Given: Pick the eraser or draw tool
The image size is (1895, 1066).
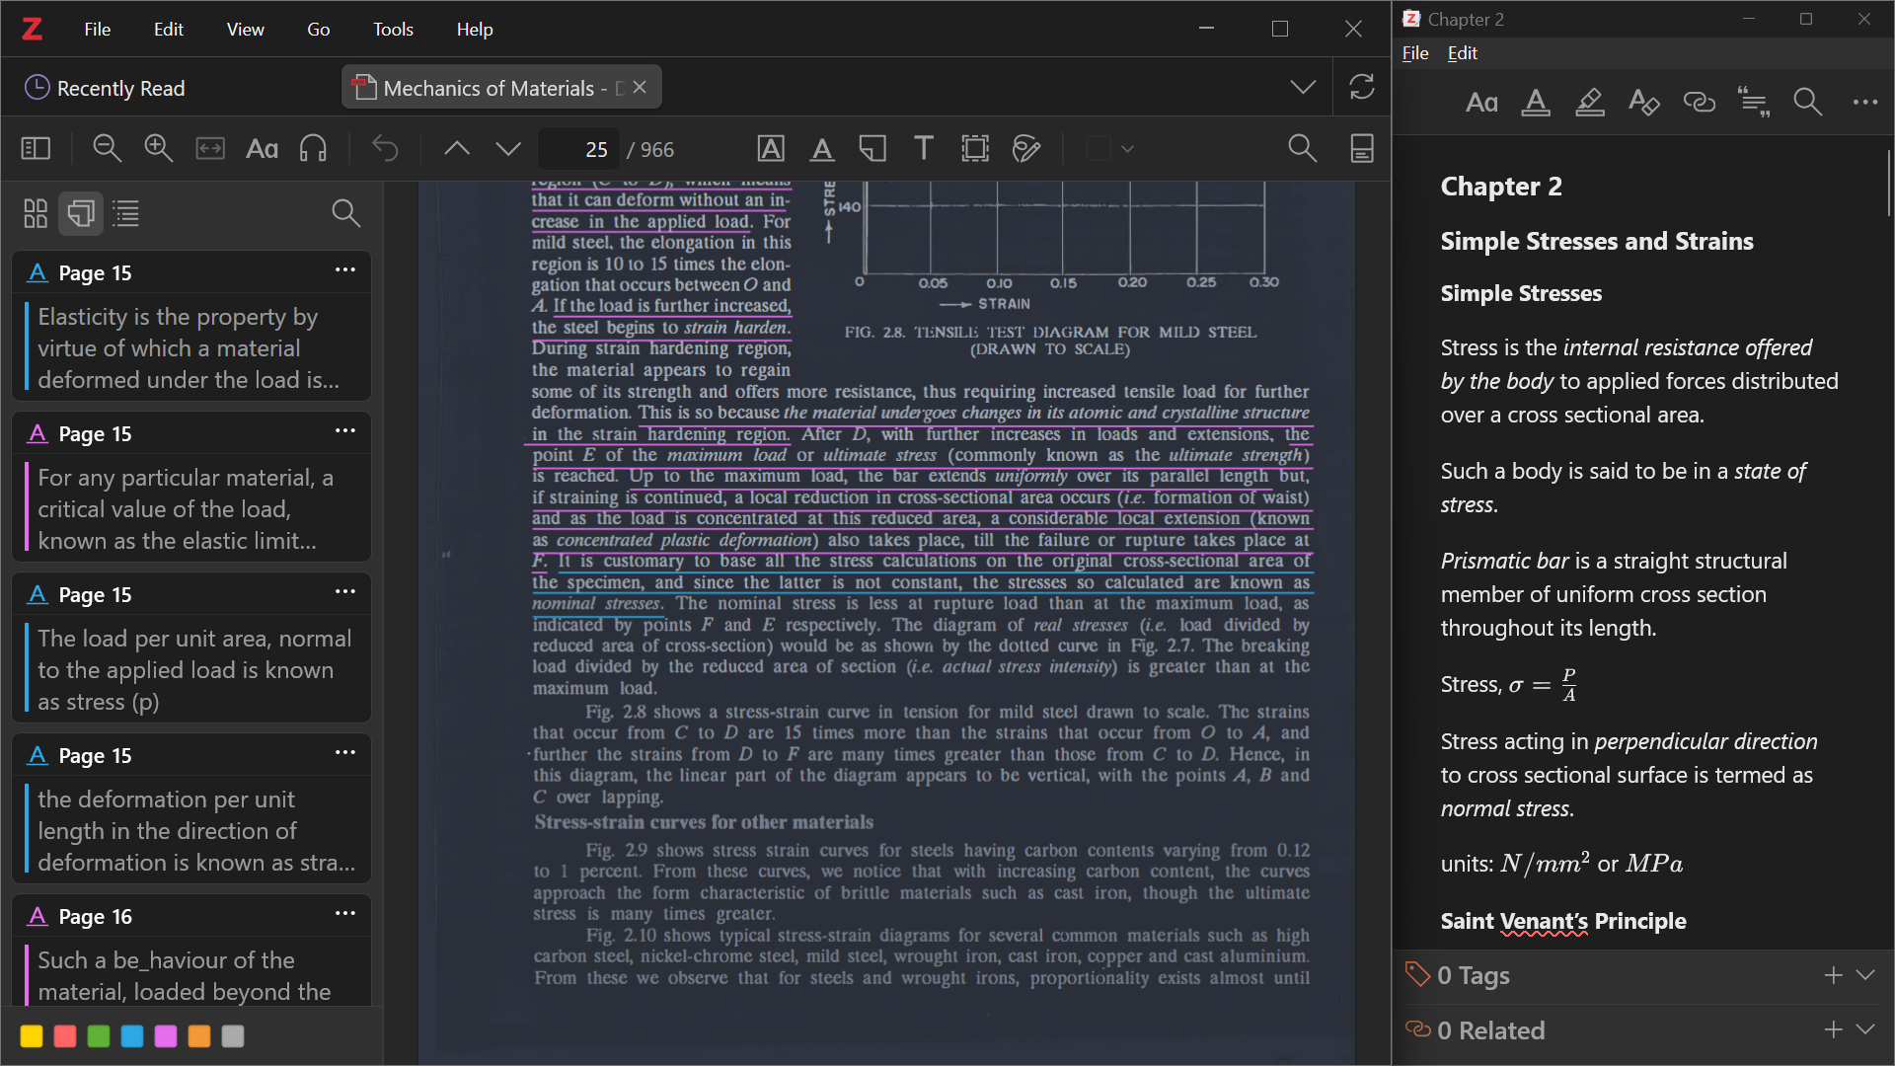Looking at the screenshot, I should click(x=1026, y=149).
